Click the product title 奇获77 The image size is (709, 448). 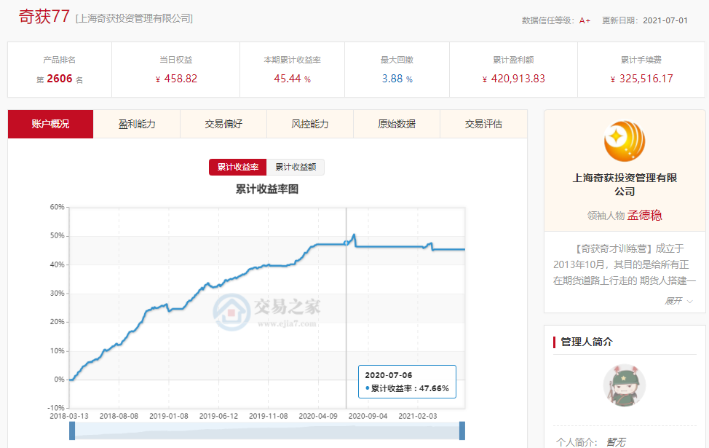44,17
